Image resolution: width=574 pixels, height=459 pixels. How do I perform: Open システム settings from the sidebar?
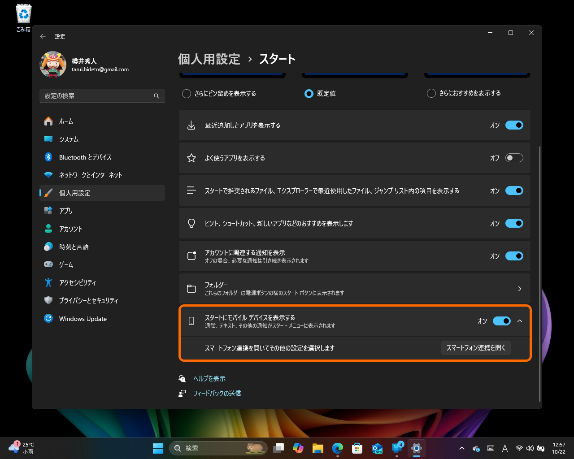72,139
